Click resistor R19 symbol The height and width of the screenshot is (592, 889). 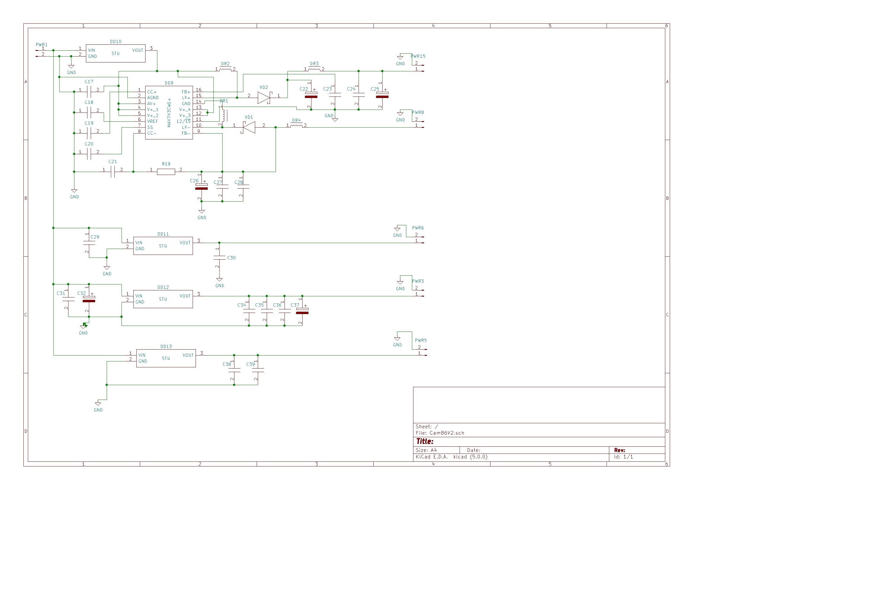coord(166,172)
